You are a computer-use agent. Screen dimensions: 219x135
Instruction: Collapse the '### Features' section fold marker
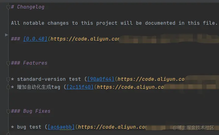pyautogui.click(x=8, y=63)
